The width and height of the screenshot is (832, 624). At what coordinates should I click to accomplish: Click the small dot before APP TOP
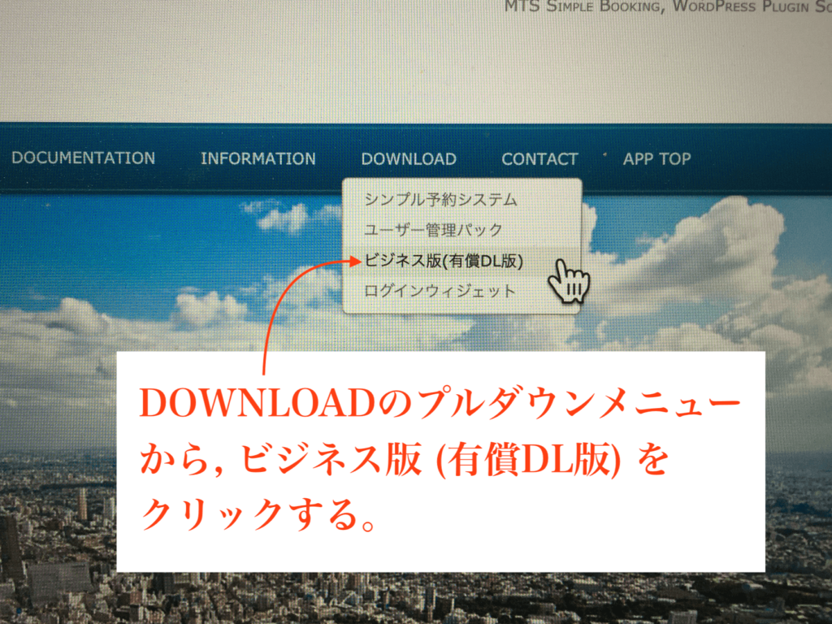click(604, 153)
